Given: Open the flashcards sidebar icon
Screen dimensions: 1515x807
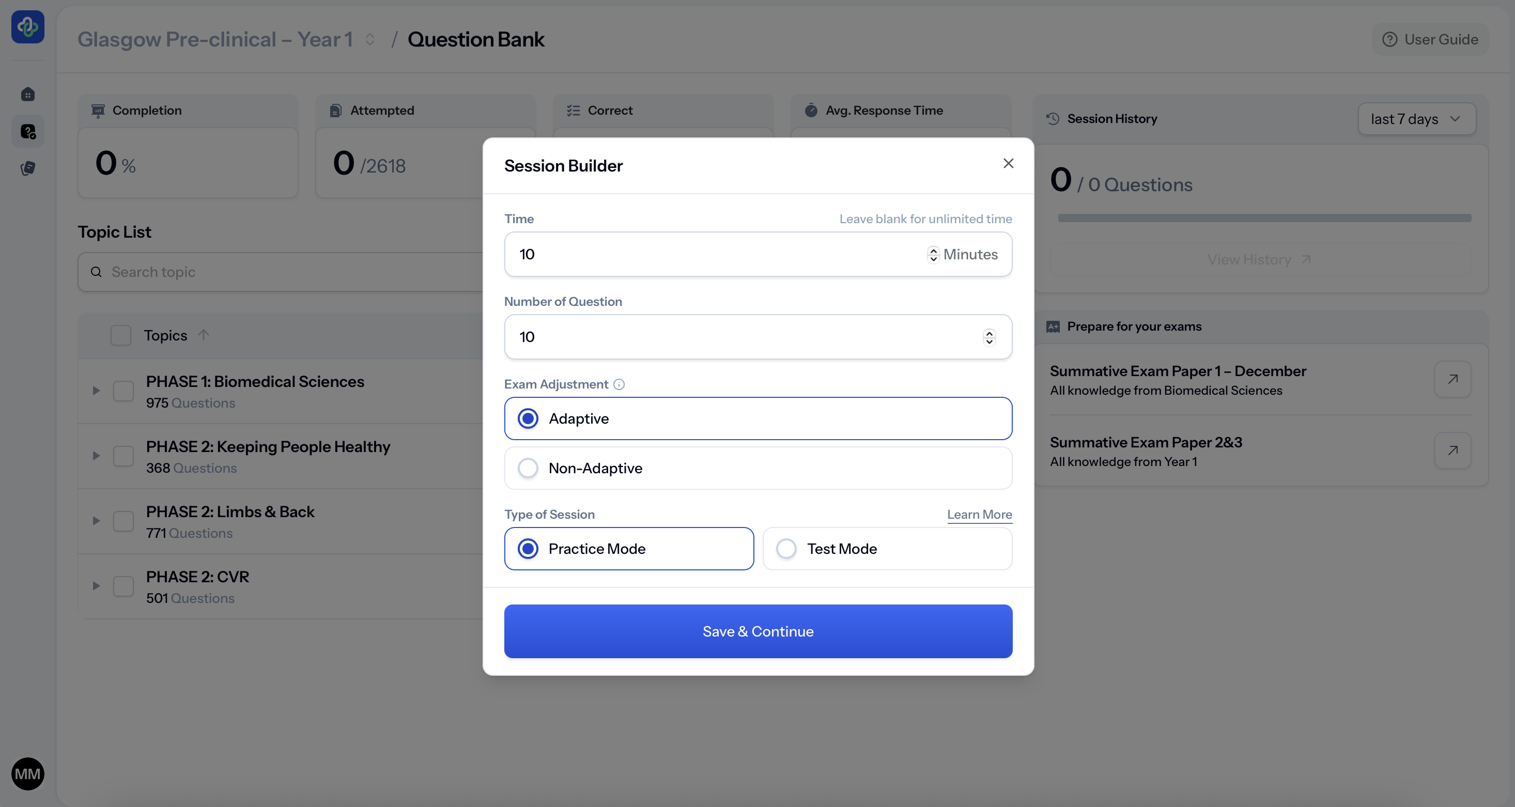Looking at the screenshot, I should tap(27, 168).
